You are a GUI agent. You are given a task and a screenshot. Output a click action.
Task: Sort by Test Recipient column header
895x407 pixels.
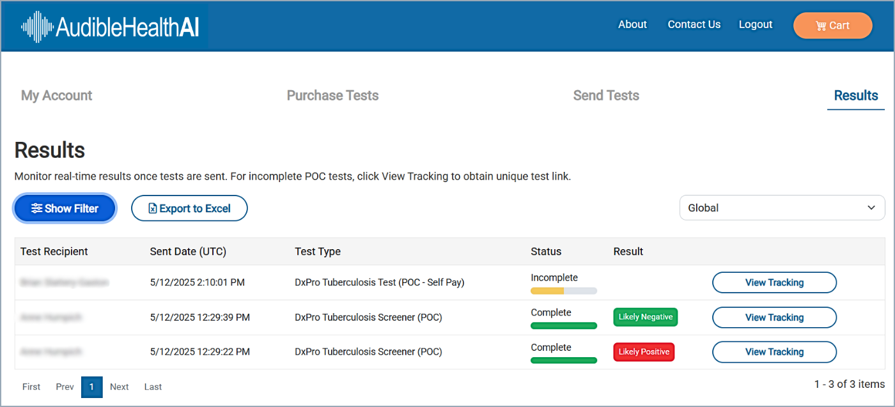click(54, 252)
